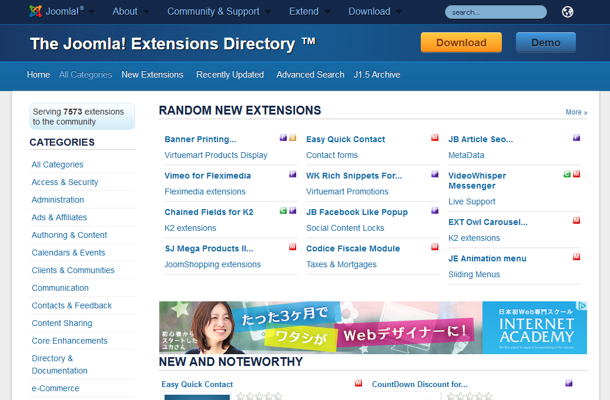The height and width of the screenshot is (400, 610).
Task: Open the Social Content Locks link
Action: click(345, 228)
